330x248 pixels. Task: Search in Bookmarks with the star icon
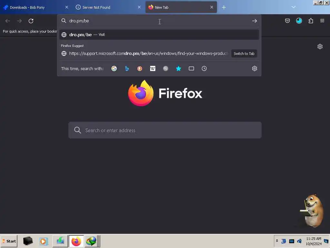click(179, 68)
